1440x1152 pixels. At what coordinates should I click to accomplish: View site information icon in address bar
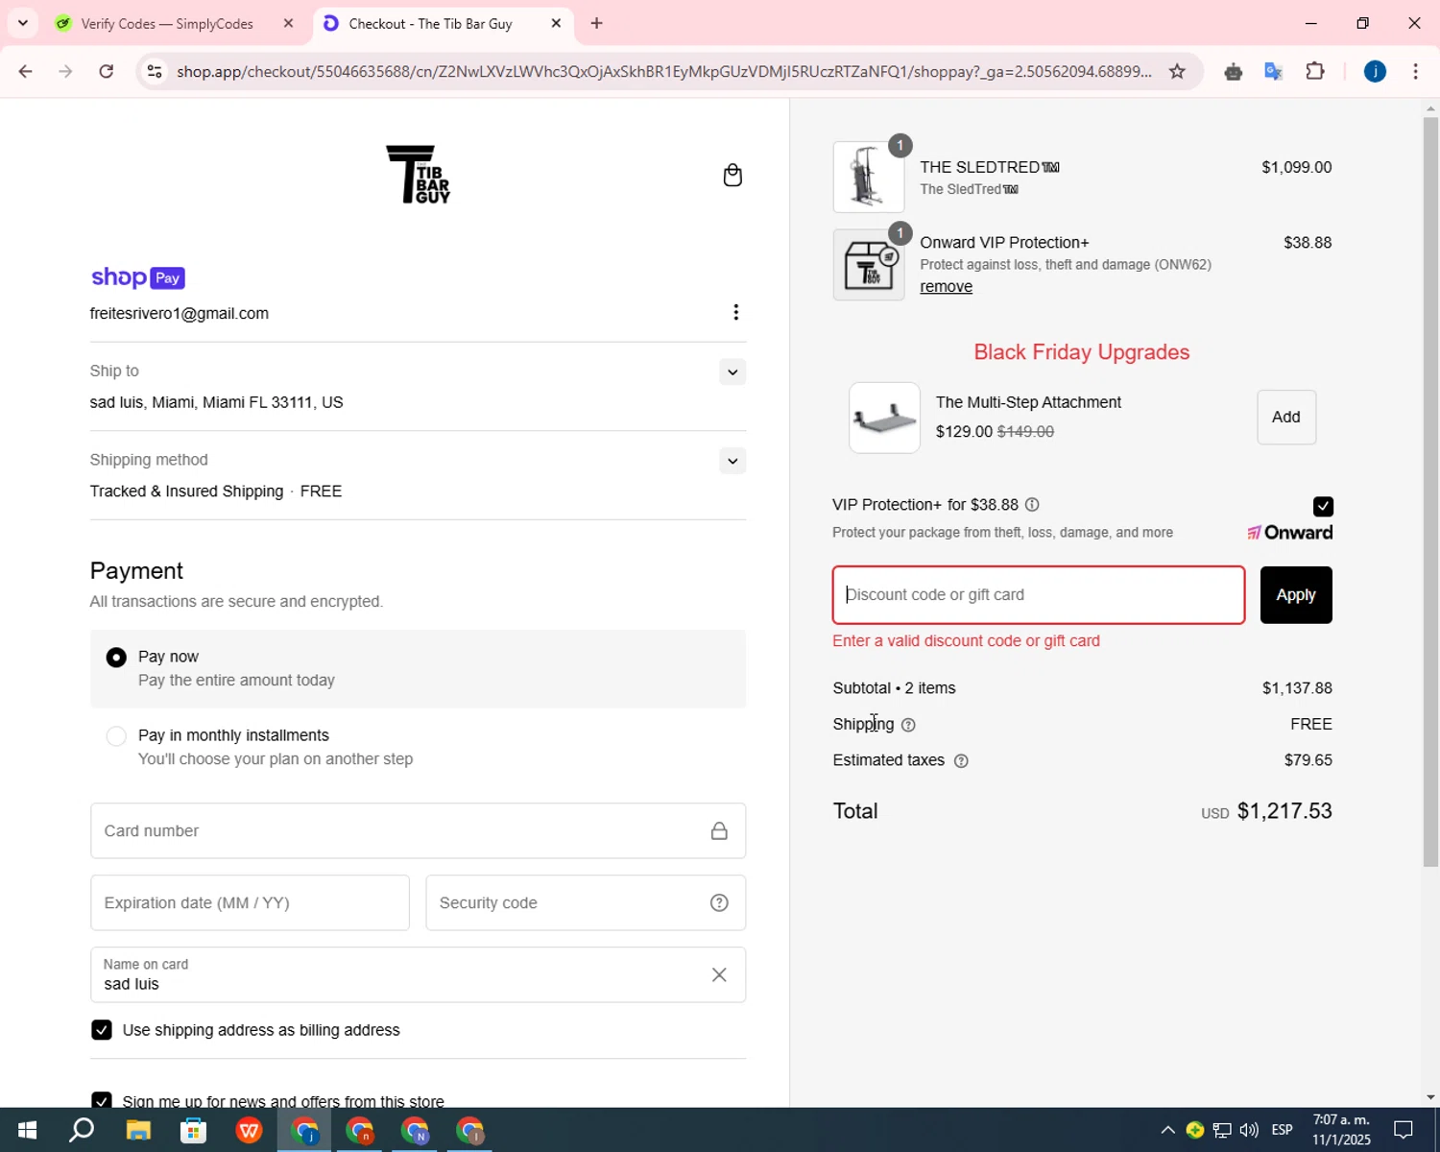(x=155, y=71)
